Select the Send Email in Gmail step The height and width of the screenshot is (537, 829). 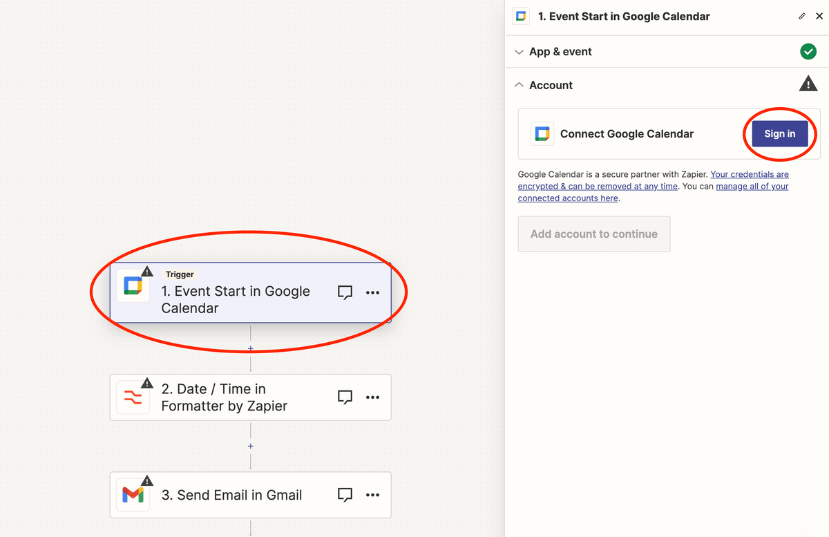tap(251, 495)
